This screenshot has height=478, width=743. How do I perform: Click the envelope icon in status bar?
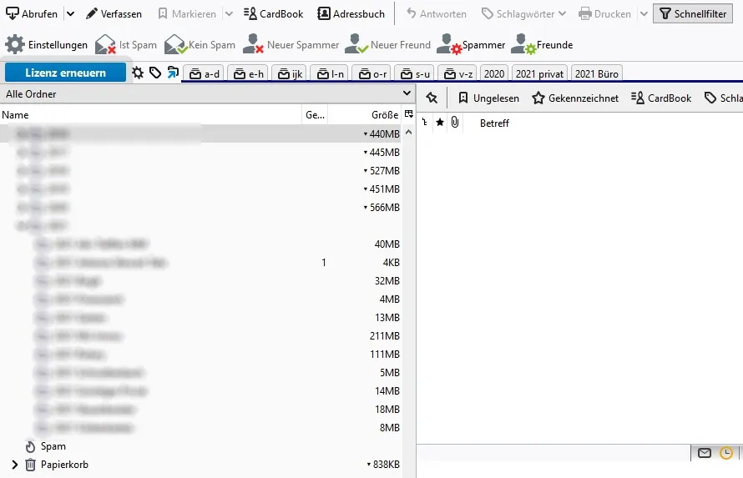(x=705, y=453)
